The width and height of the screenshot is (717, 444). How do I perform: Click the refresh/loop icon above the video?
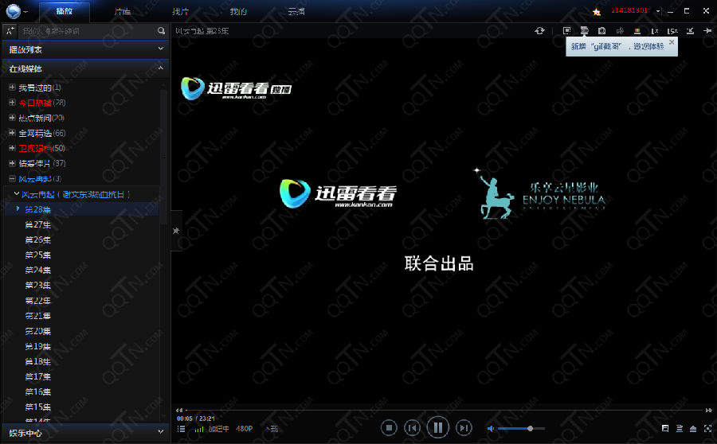539,30
